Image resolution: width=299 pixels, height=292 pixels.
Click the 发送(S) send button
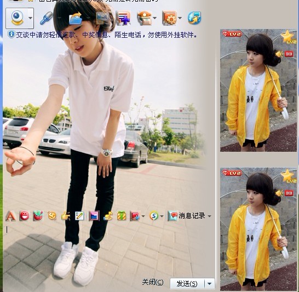point(187,284)
